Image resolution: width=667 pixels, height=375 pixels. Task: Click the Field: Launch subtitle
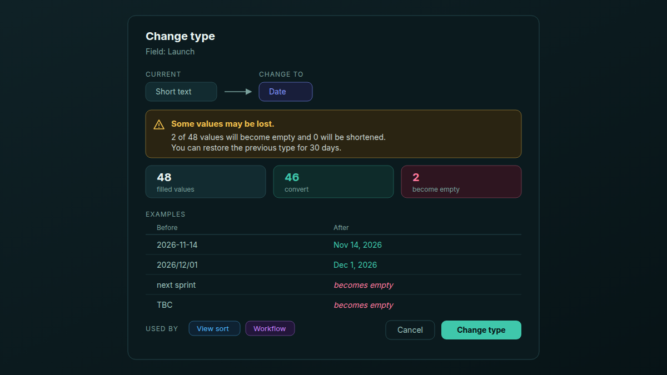(x=170, y=52)
